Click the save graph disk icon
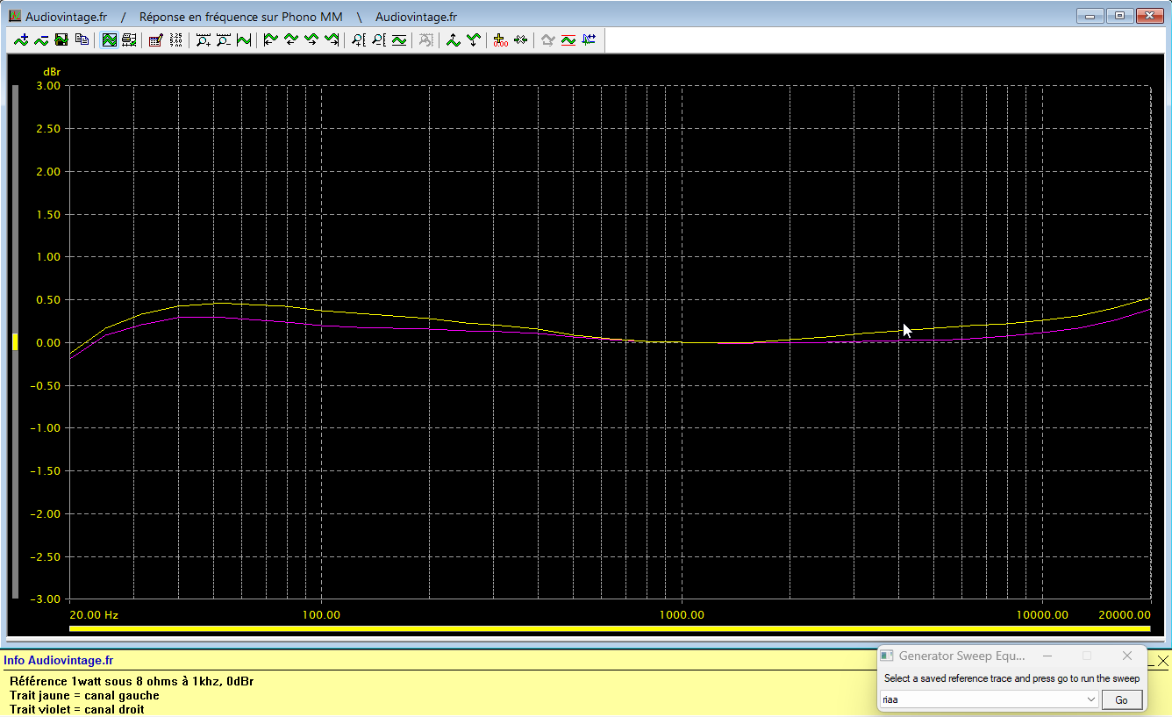The width and height of the screenshot is (1172, 717). (61, 39)
